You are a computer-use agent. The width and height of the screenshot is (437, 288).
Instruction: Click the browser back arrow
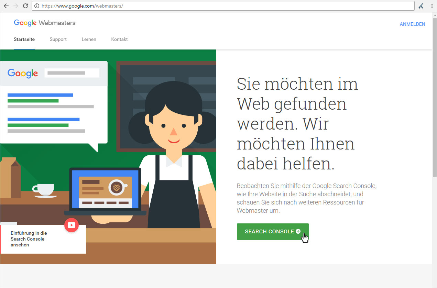(x=6, y=6)
